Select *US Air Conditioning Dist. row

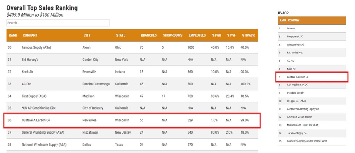pyautogui.click(x=132, y=108)
